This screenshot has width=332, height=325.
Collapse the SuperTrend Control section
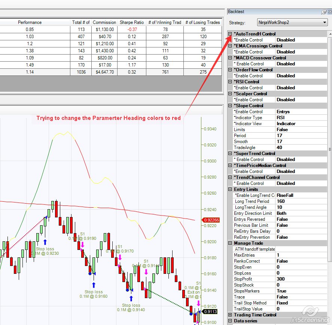pyautogui.click(x=230, y=154)
